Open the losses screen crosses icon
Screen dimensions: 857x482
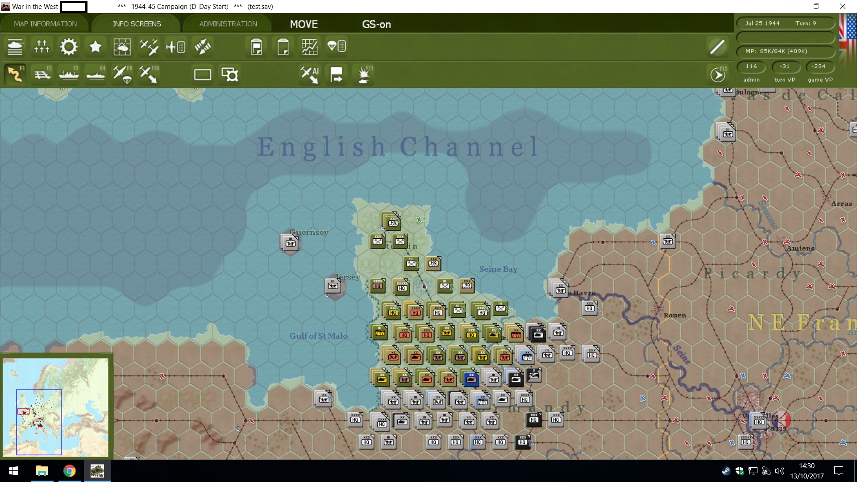click(42, 47)
